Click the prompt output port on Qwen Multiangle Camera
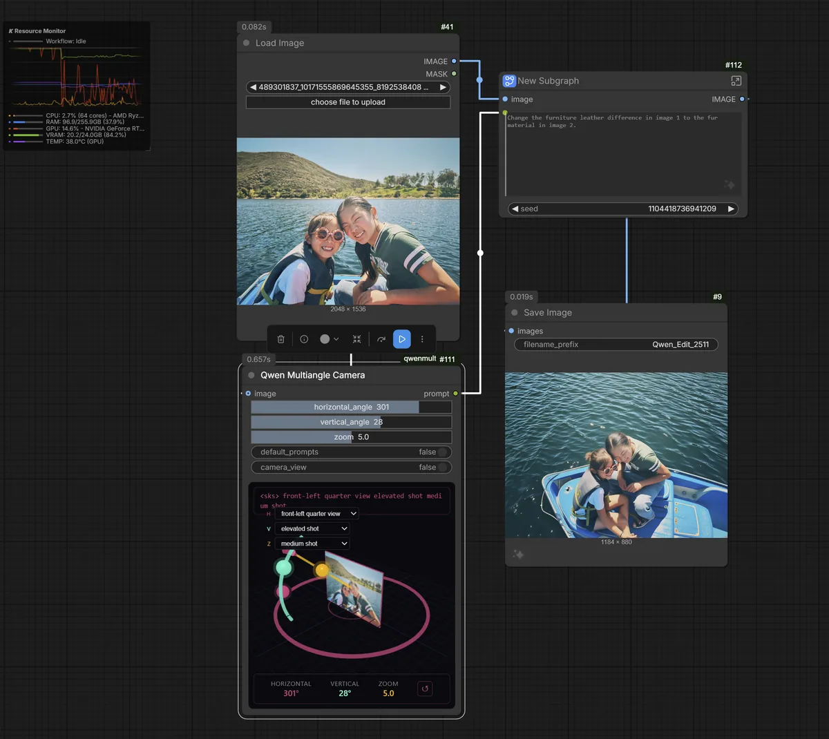This screenshot has width=829, height=739. [x=455, y=394]
